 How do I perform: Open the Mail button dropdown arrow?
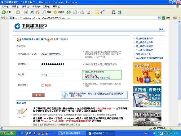[78, 12]
